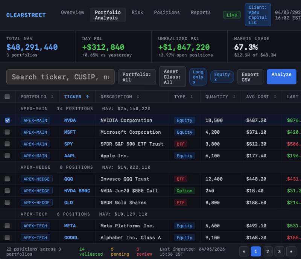This screenshot has width=301, height=259.
Task: Click the APEX-MAIN tag in NVDA row
Action: [x=35, y=120]
